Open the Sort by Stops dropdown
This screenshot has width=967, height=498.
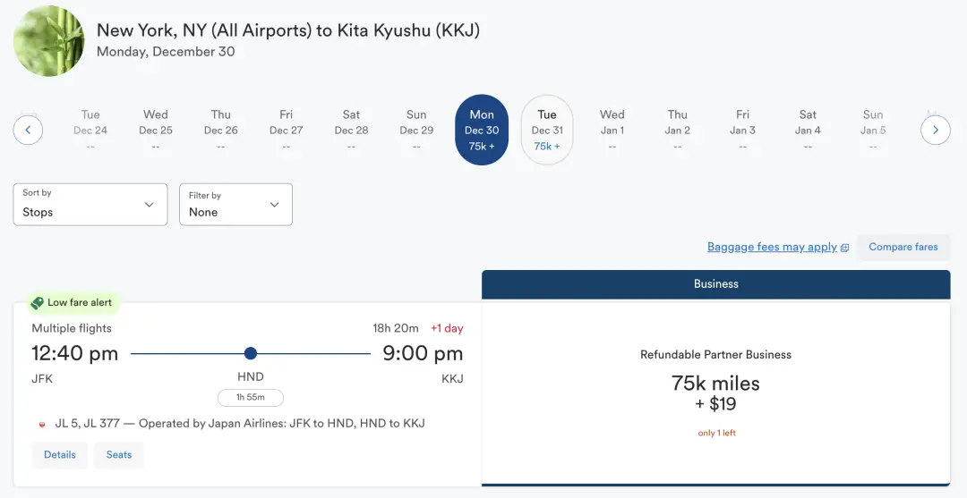coord(90,204)
